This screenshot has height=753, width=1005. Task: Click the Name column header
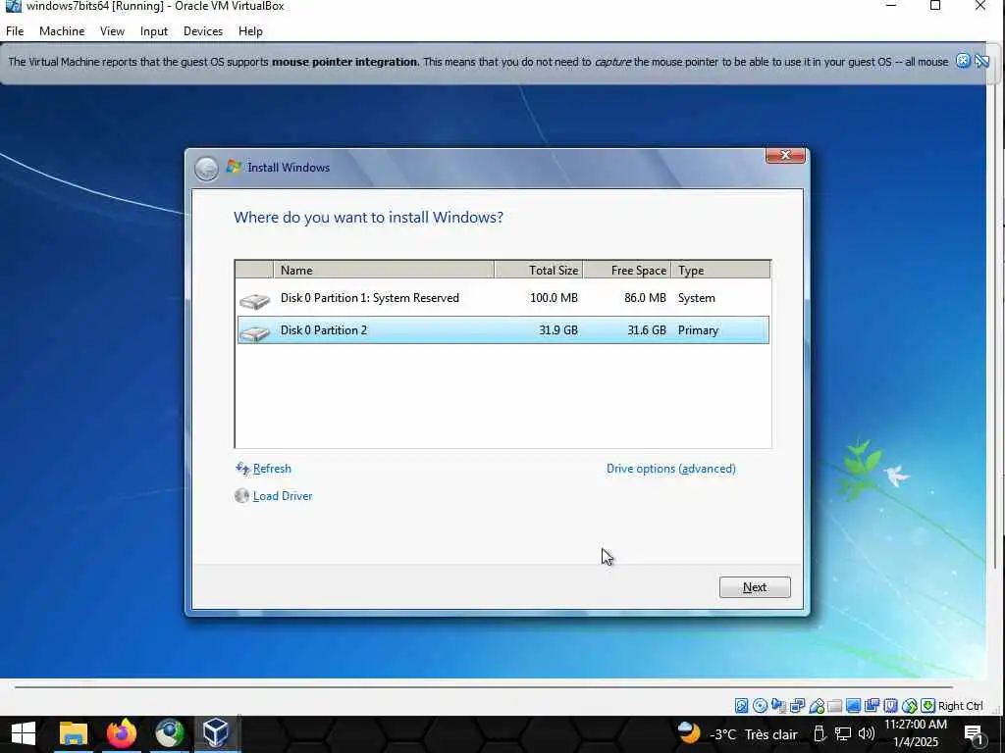tap(384, 271)
